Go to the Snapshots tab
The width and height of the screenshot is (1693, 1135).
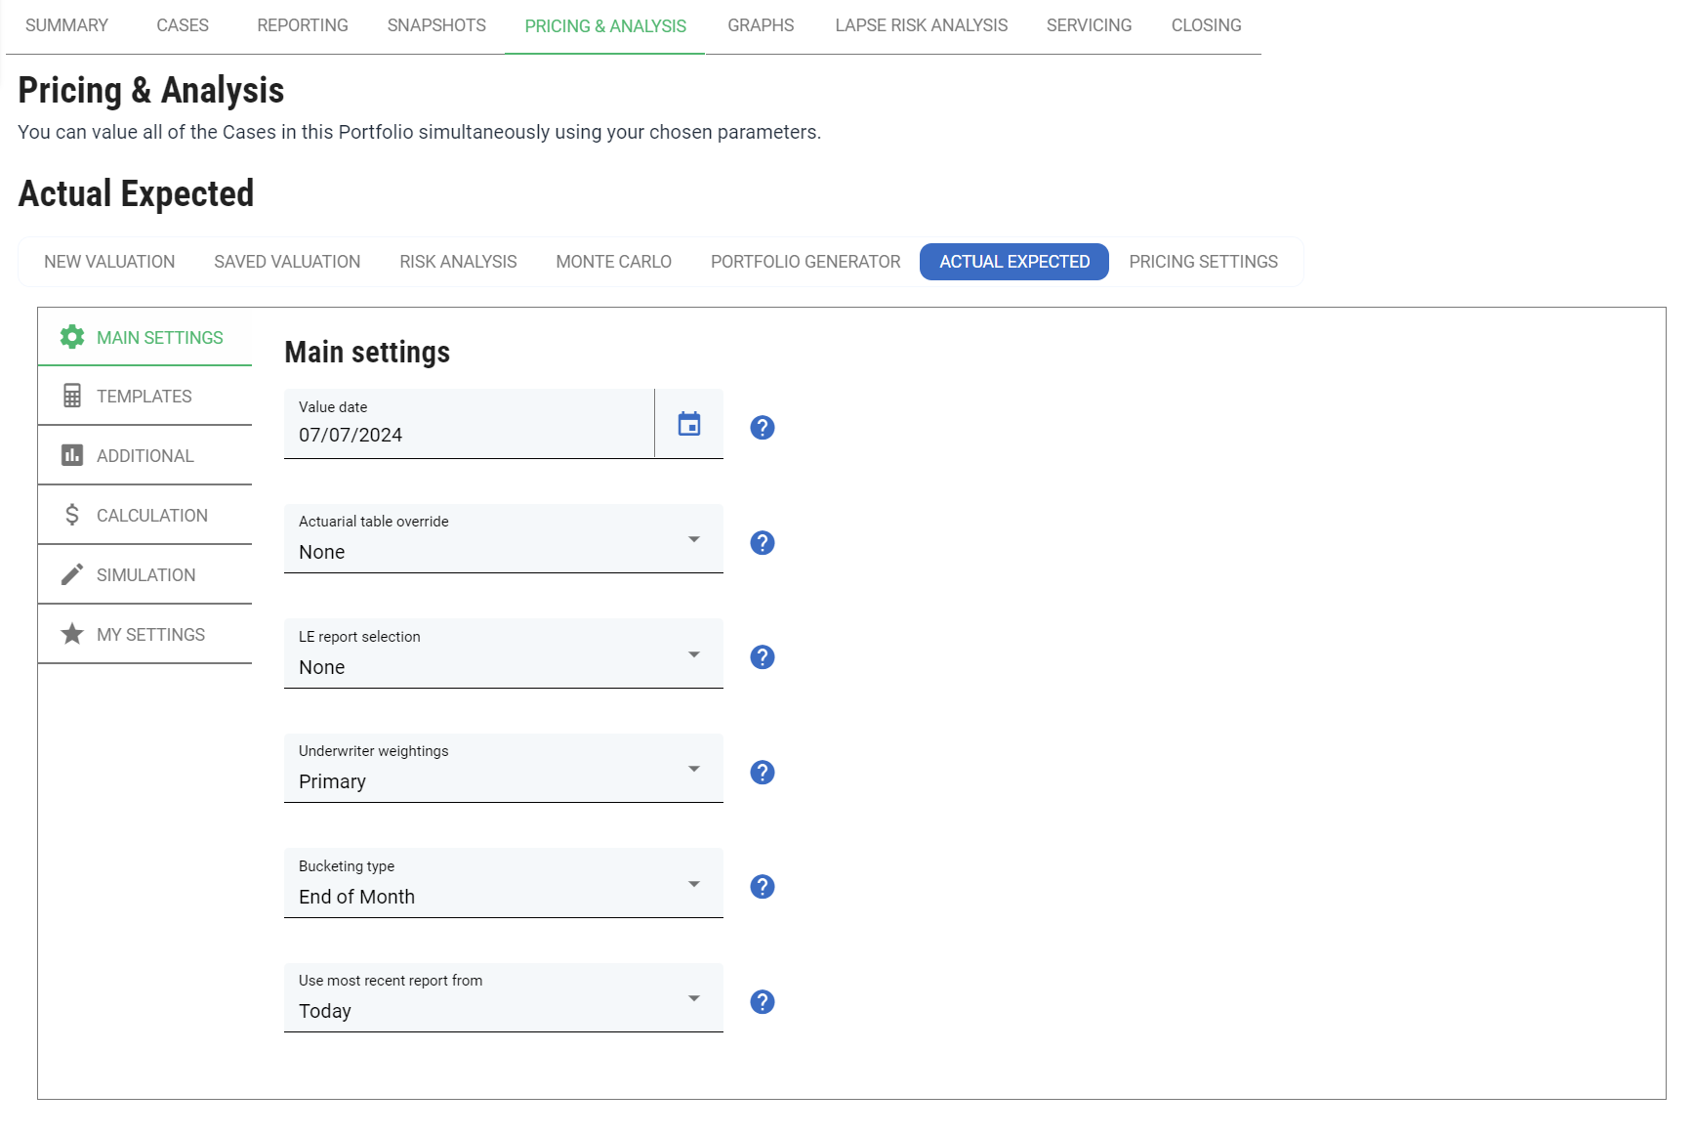436,25
